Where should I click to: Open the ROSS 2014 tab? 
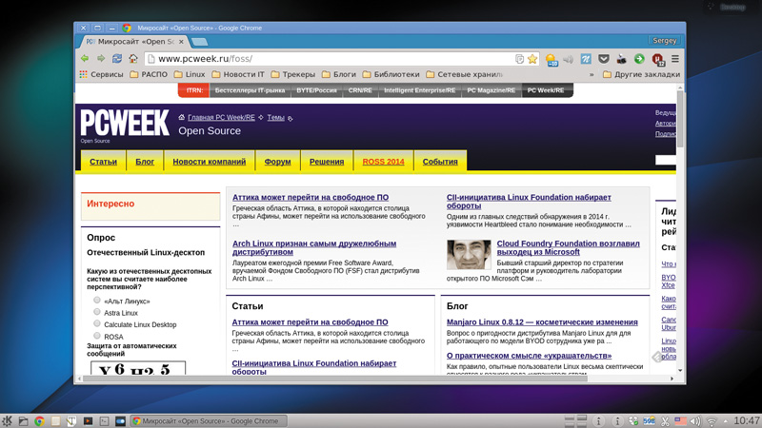[x=384, y=161]
